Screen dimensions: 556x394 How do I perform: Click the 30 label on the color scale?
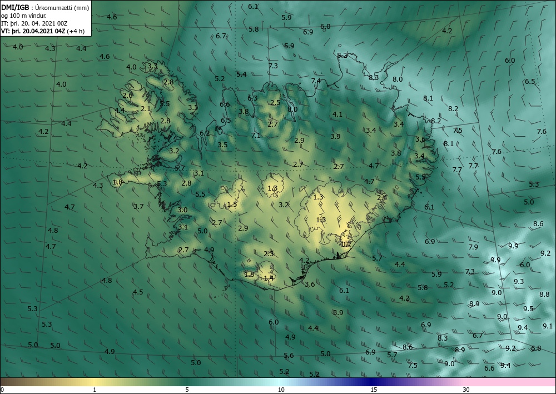[x=466, y=390]
